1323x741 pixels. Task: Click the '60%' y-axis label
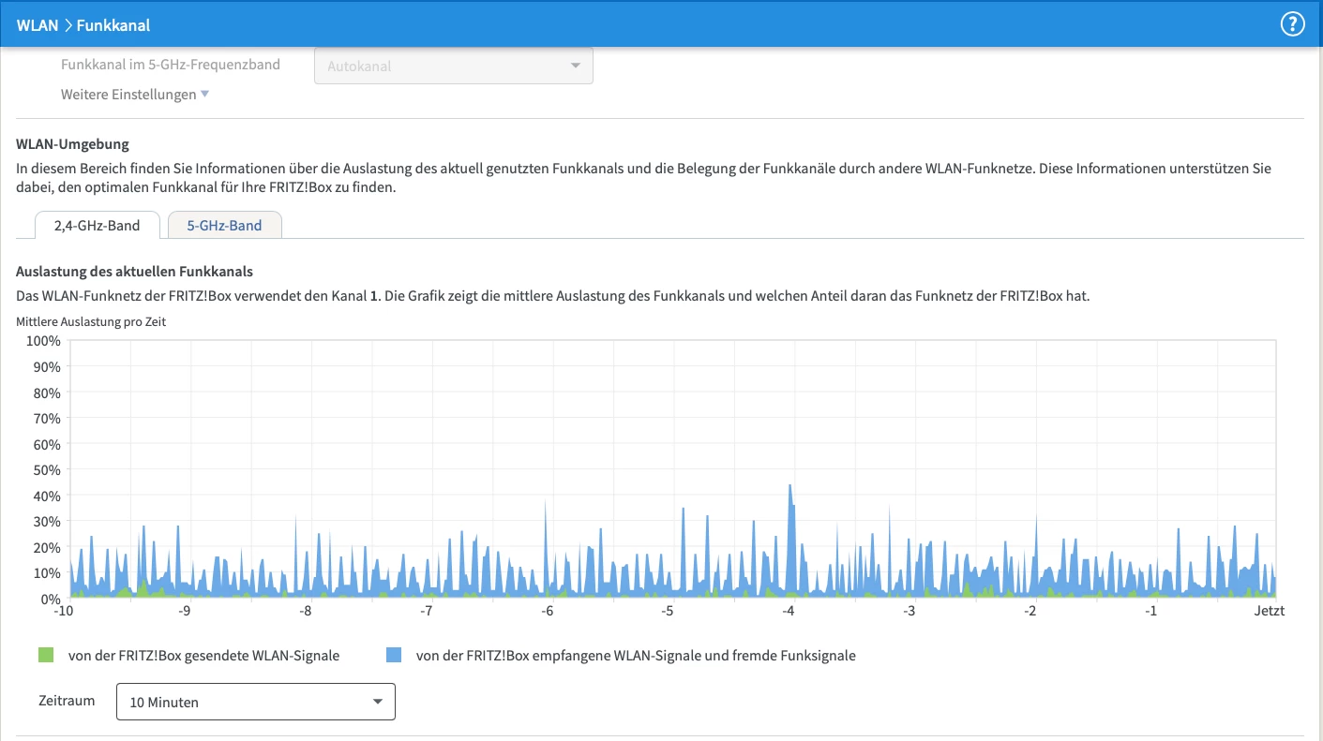pos(47,444)
